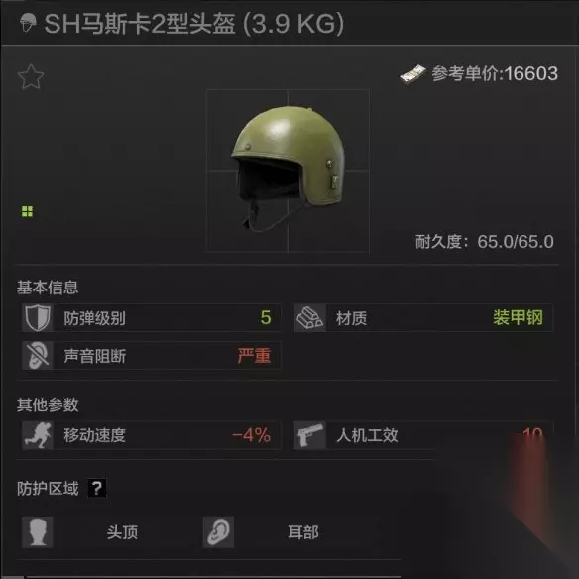Open the protection area question mark help
This screenshot has width=579, height=579.
coord(97,488)
